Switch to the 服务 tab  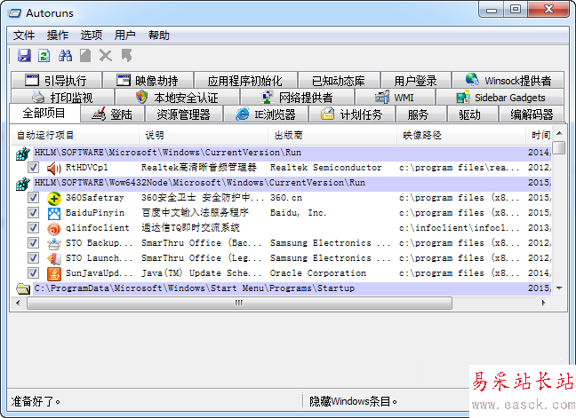point(421,114)
